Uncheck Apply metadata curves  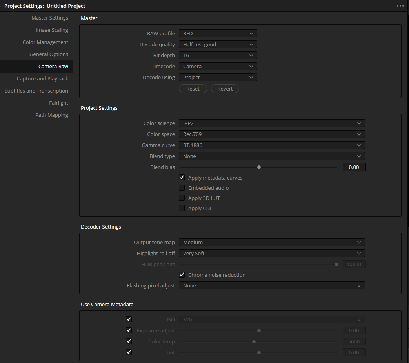[x=182, y=177]
